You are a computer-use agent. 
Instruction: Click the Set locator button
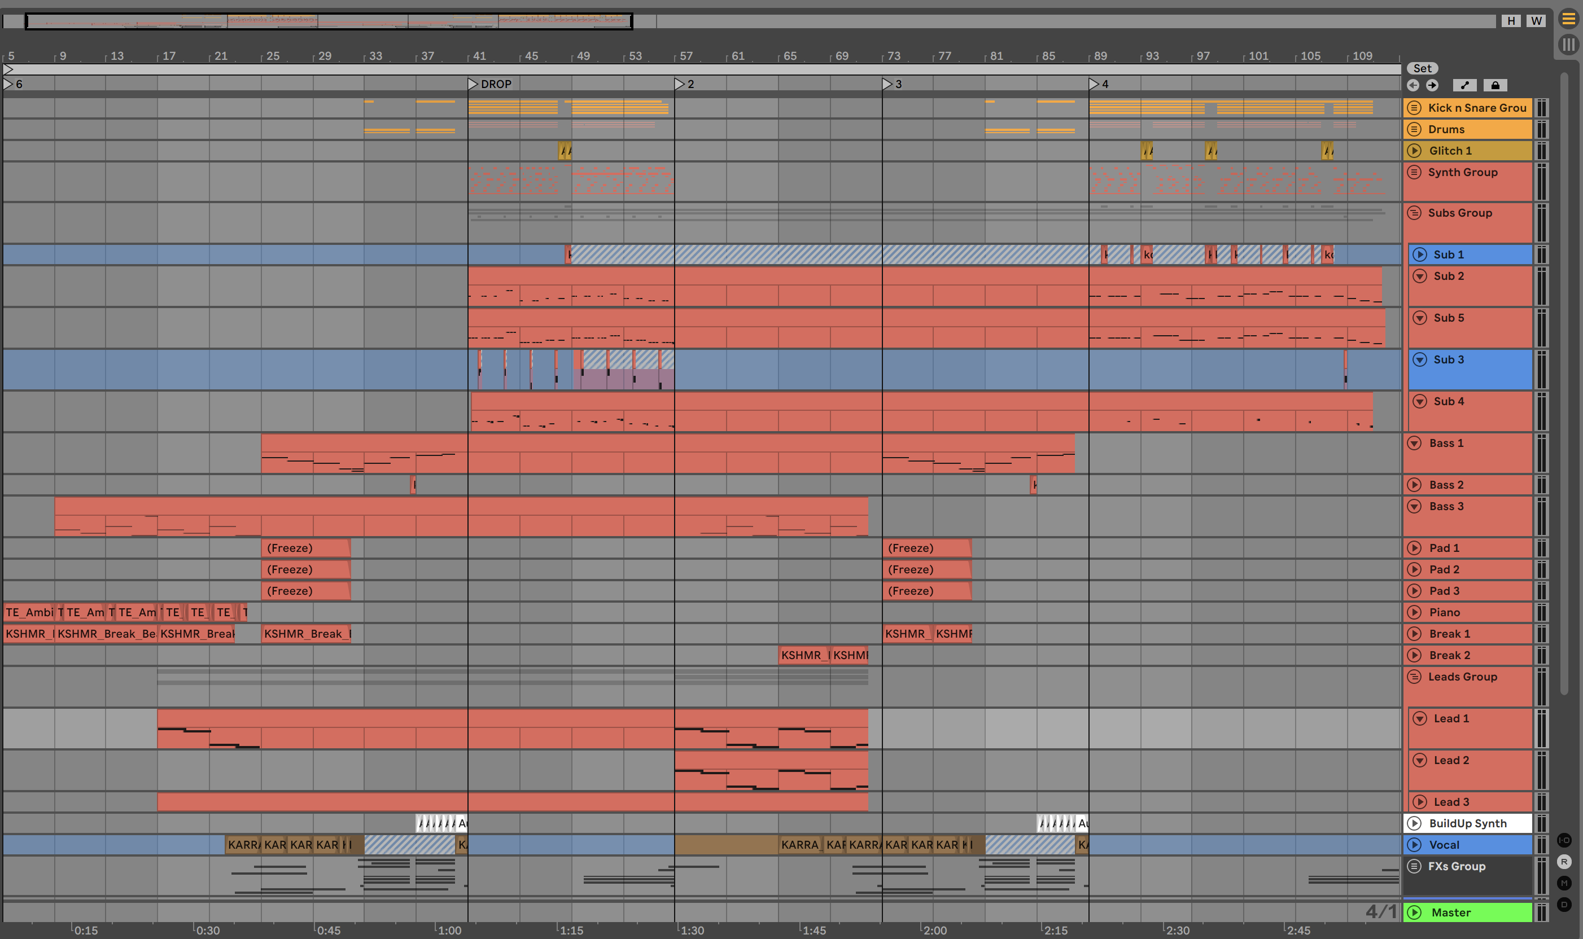coord(1422,68)
